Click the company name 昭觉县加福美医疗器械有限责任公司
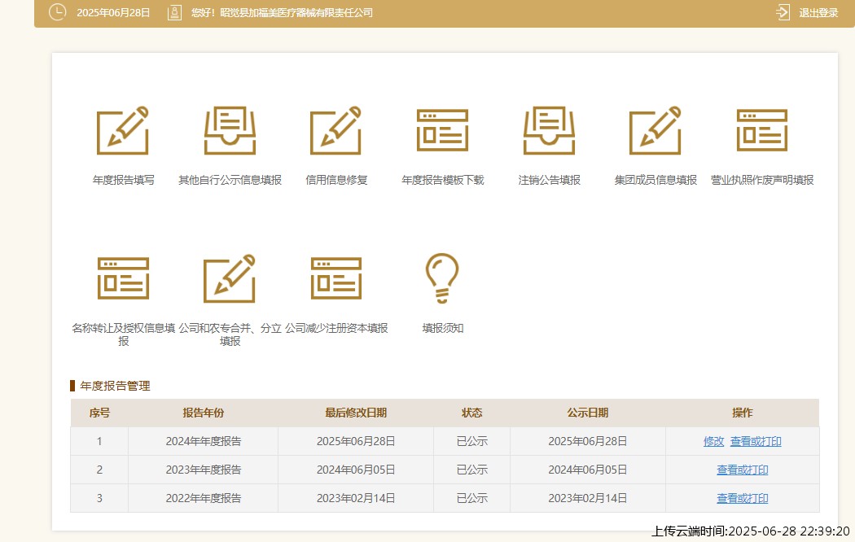Viewport: 855px width, 542px height. coord(296,12)
